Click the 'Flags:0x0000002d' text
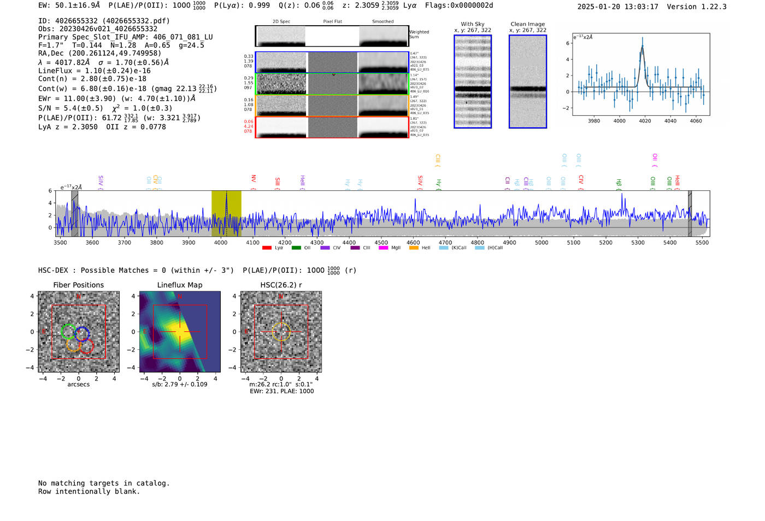This screenshot has height=521, width=765. click(x=459, y=5)
